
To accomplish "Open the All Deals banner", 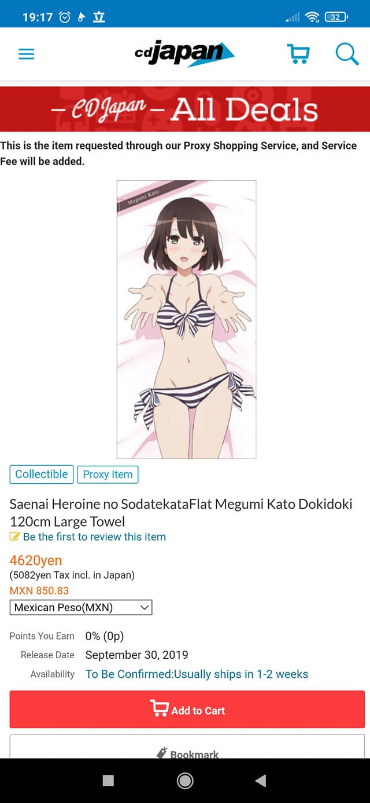I will 185,109.
